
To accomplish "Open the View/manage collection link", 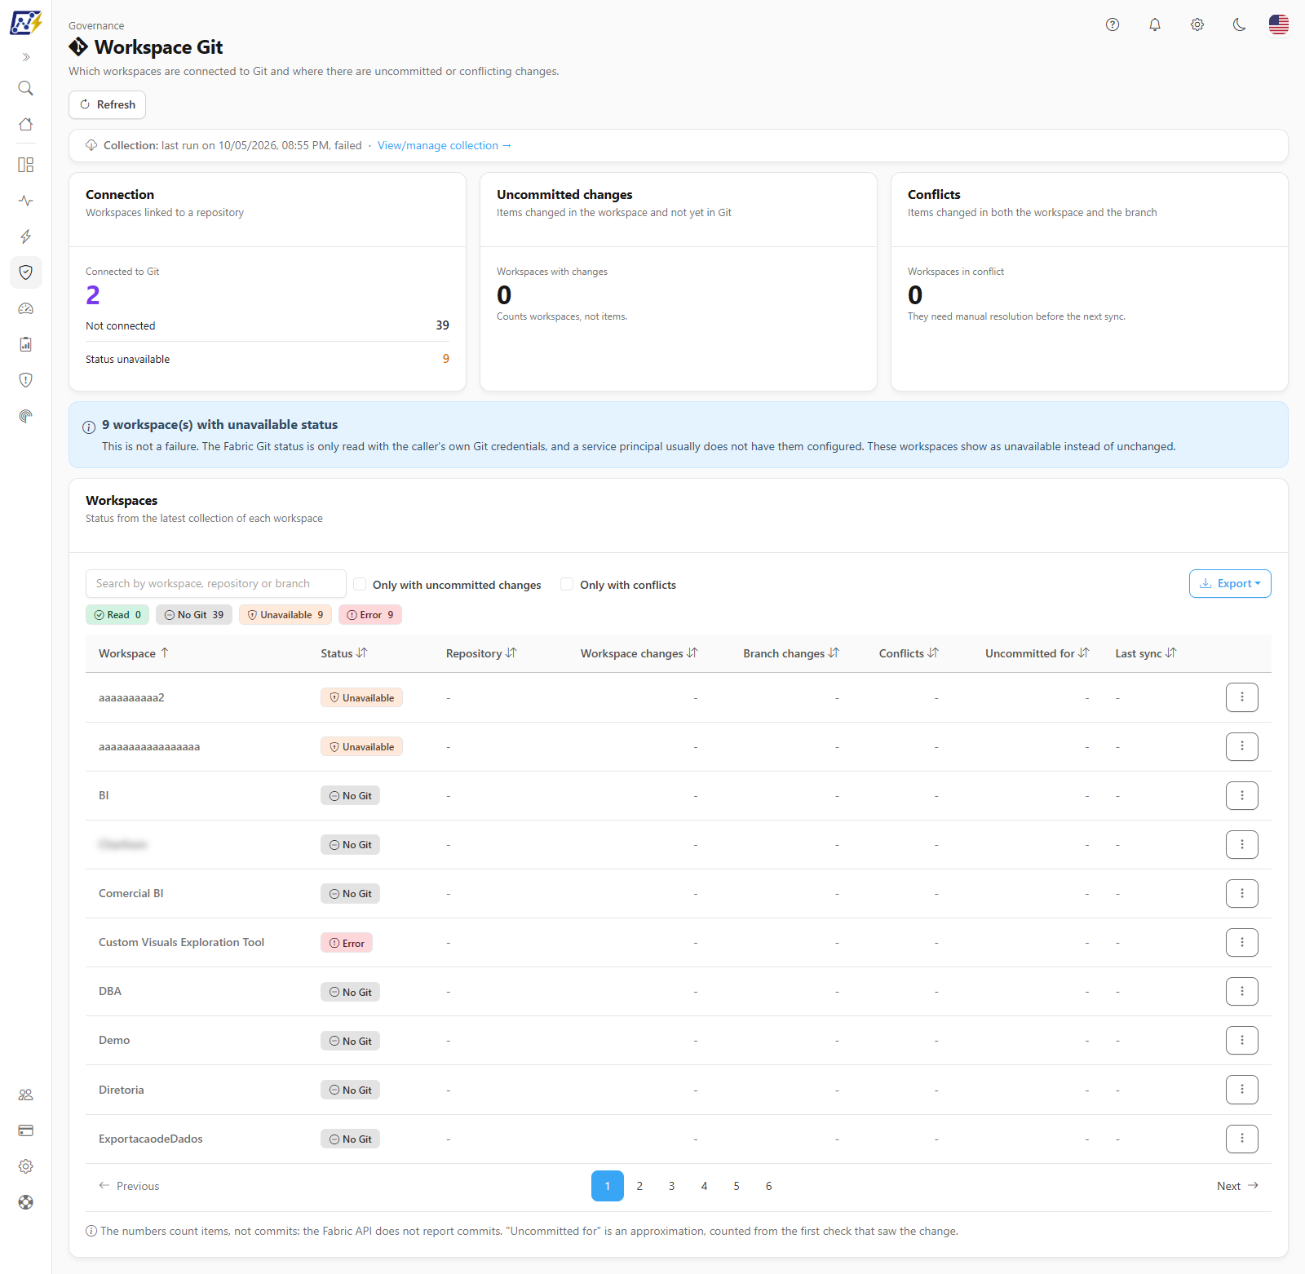I will pyautogui.click(x=445, y=145).
